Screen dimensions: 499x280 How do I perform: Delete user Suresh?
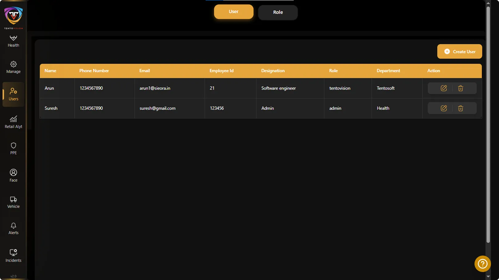[x=460, y=108]
